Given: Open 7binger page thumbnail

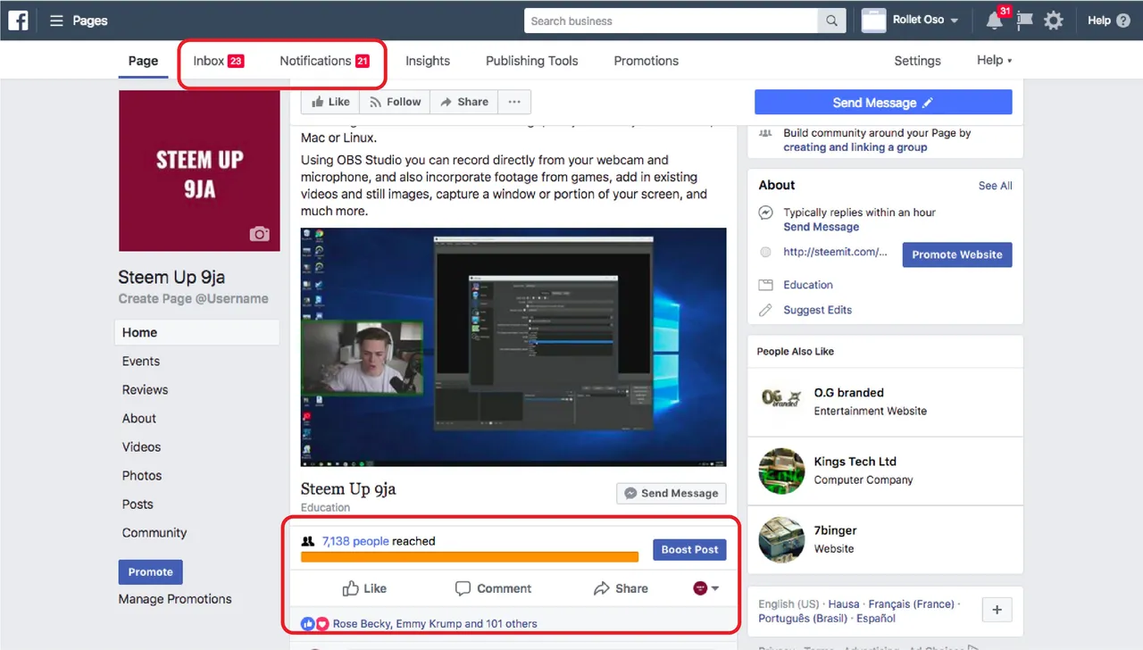Looking at the screenshot, I should [781, 539].
